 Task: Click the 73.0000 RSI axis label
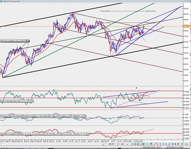186,92
